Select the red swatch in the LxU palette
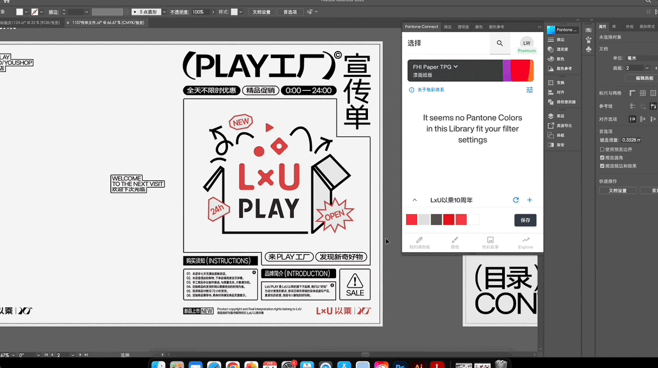This screenshot has height=368, width=658. [411, 219]
